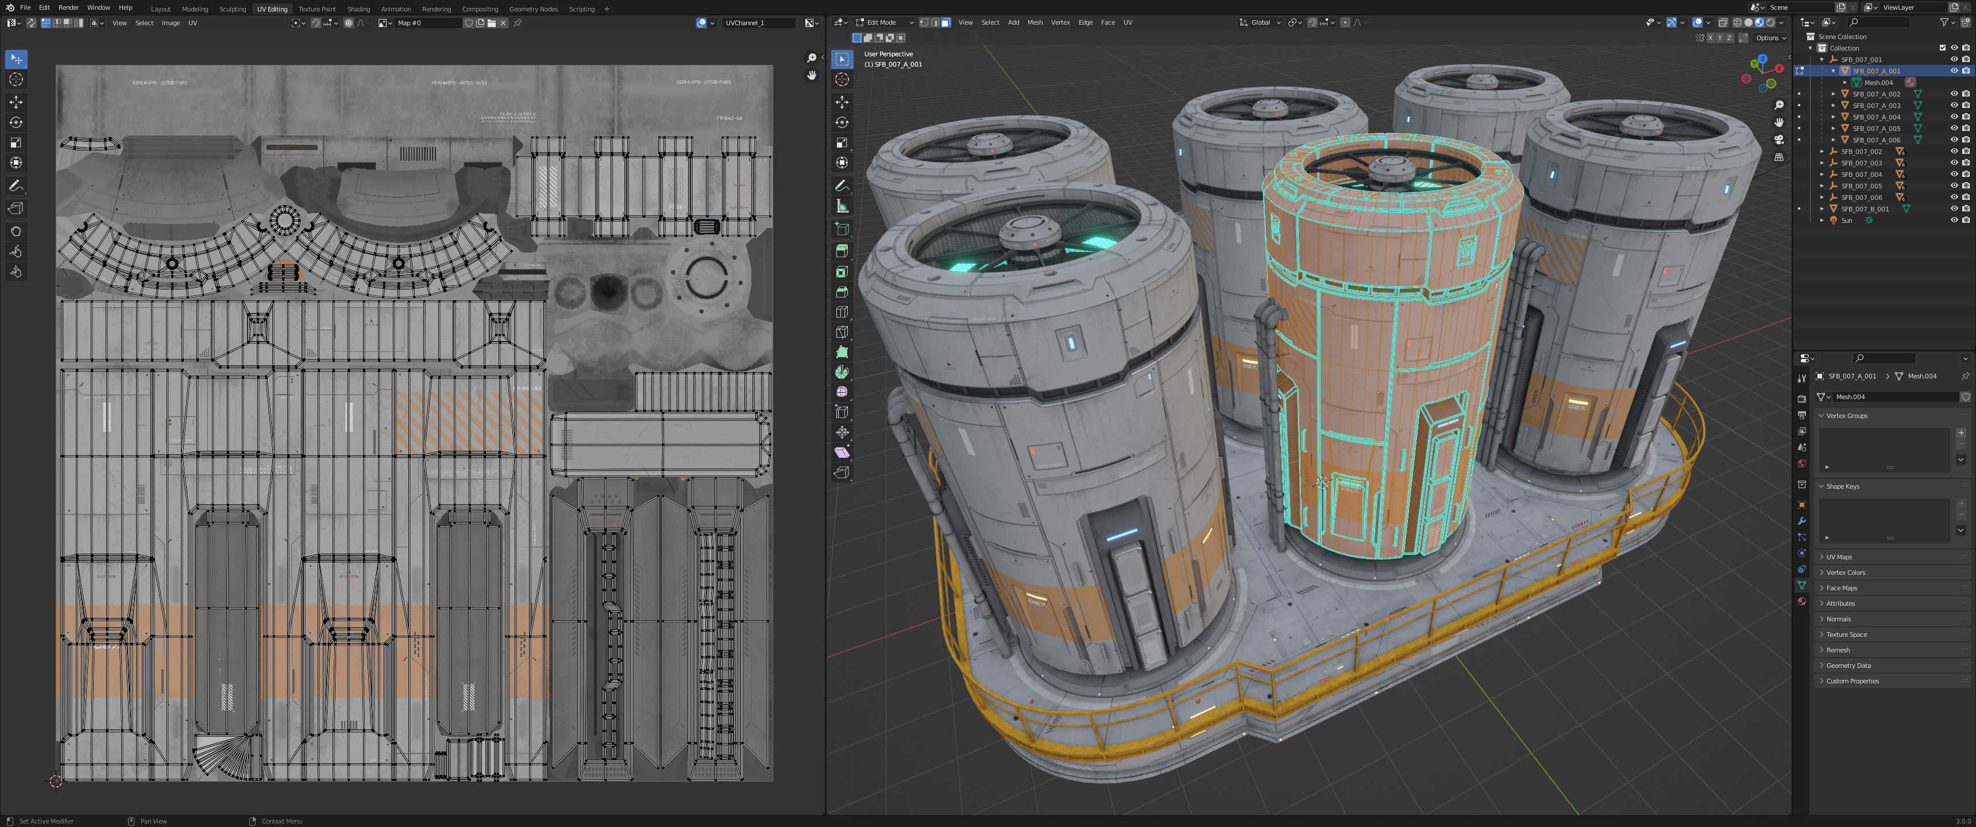Select the Knife tool
The image size is (1976, 827).
pyautogui.click(x=842, y=332)
